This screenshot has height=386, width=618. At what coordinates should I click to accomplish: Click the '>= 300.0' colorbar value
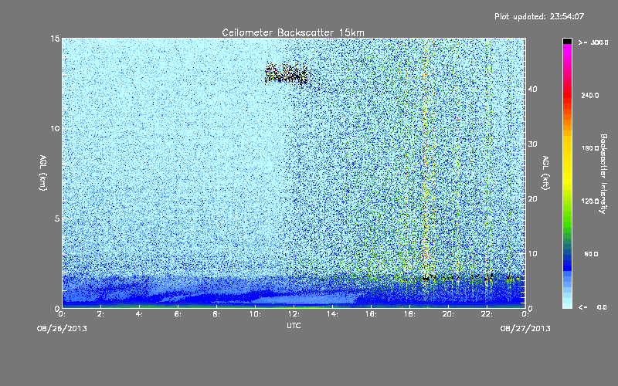(593, 42)
